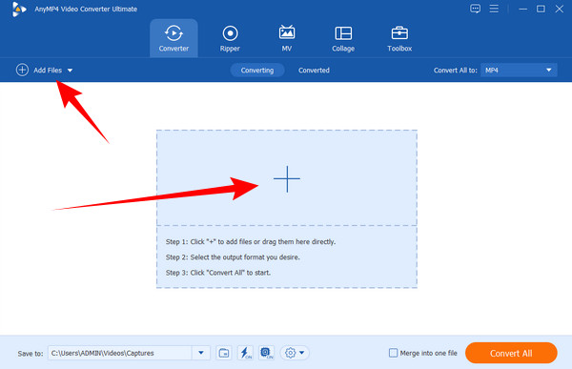Maximize the AnyMP4 window
Viewport: 572px width, 369px height.
(x=541, y=9)
